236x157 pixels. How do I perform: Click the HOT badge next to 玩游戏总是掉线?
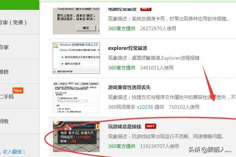coord(151,126)
